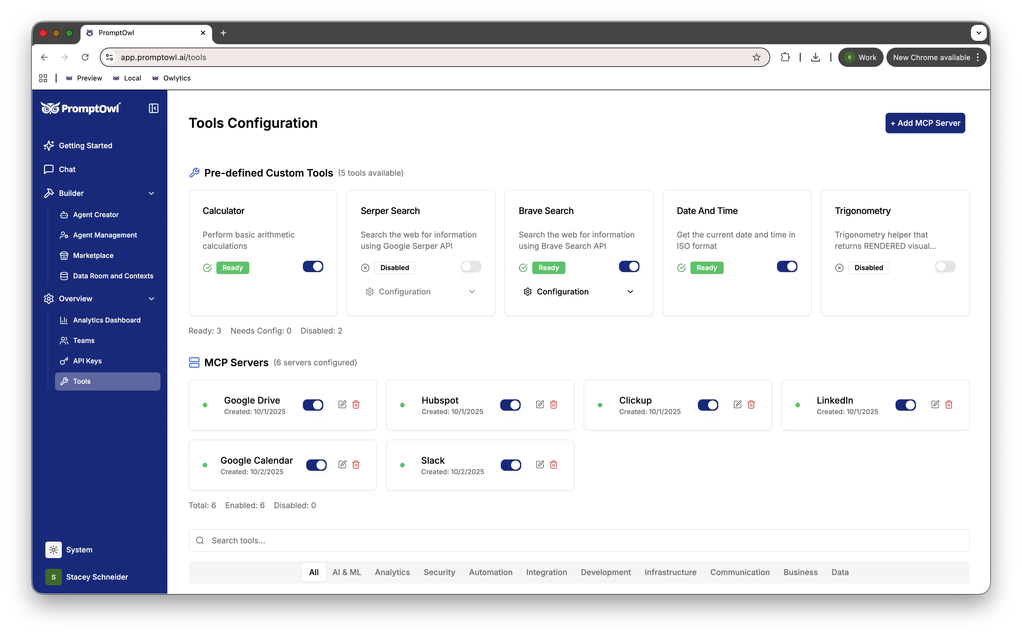1022x636 pixels.
Task: Delete the Slack MCP server
Action: (554, 464)
